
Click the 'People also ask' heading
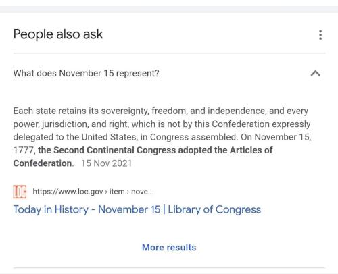pos(58,34)
